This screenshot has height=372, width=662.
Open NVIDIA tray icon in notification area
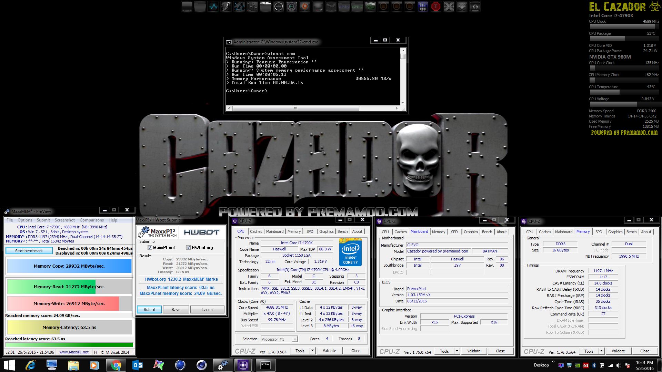click(578, 365)
